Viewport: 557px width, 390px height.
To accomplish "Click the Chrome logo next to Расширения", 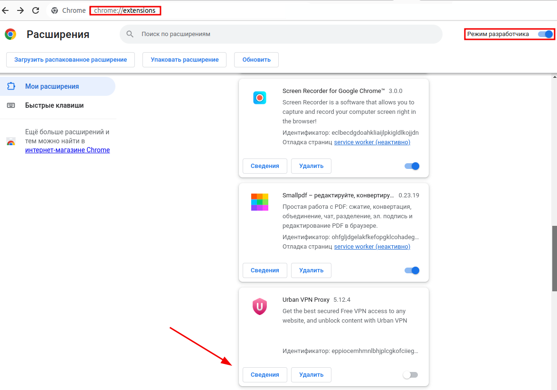I will point(10,34).
